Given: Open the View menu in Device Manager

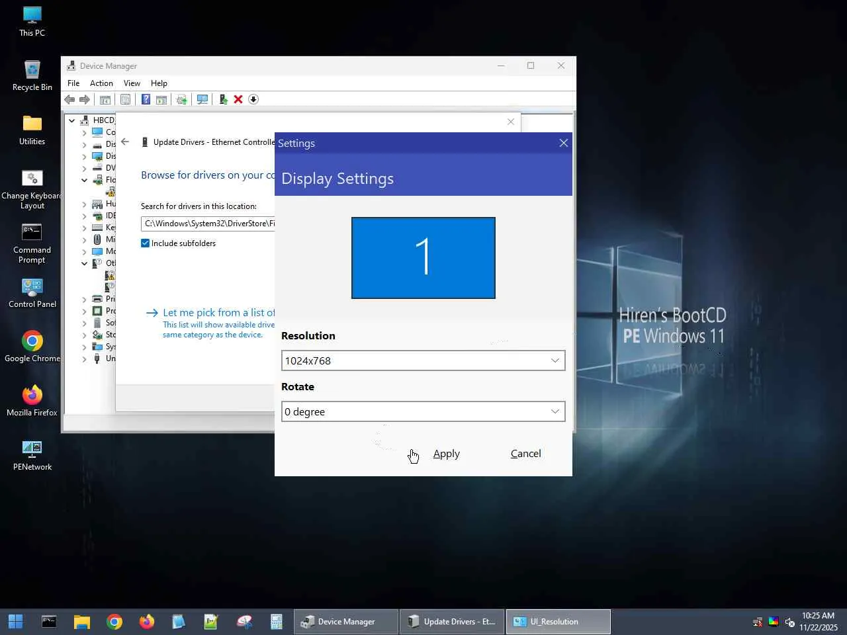Looking at the screenshot, I should click(x=132, y=83).
